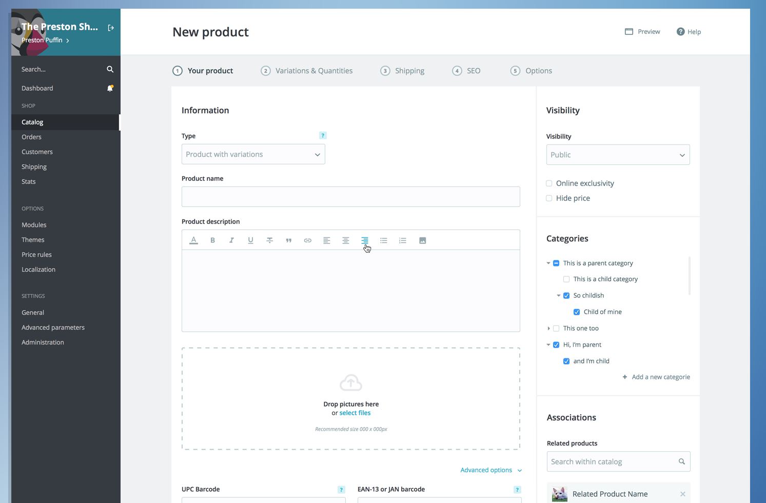Open the UPC Barcode help tooltip

coord(341,490)
